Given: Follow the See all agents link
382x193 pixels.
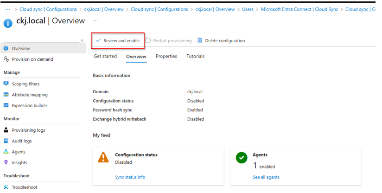Looking at the screenshot, I should 266,177.
